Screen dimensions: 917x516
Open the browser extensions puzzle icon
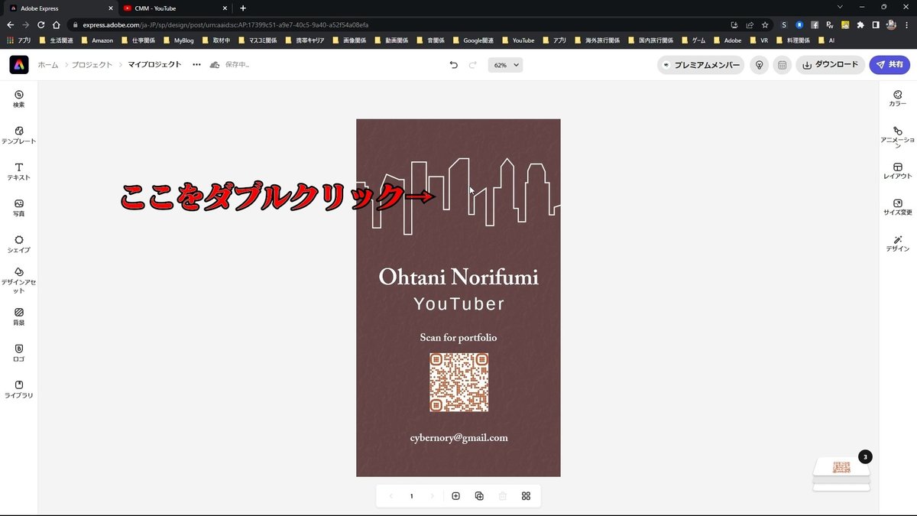tap(861, 24)
